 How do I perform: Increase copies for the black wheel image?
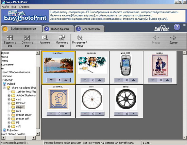(x=134, y=114)
